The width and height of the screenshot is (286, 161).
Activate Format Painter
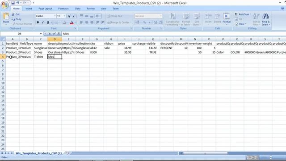point(22,24)
